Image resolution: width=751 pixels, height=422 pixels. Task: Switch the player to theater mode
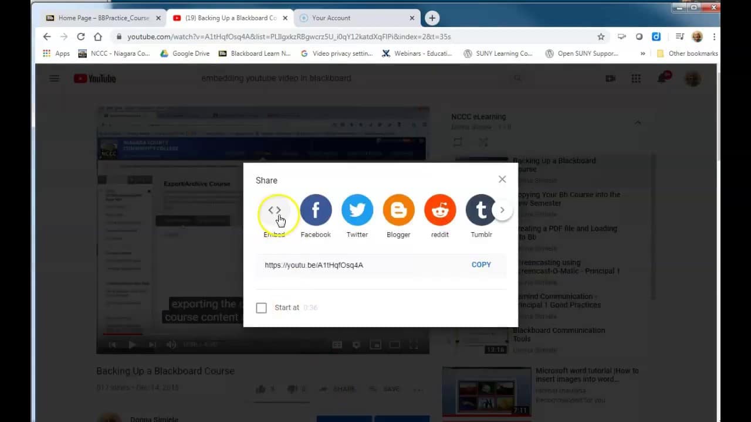395,345
